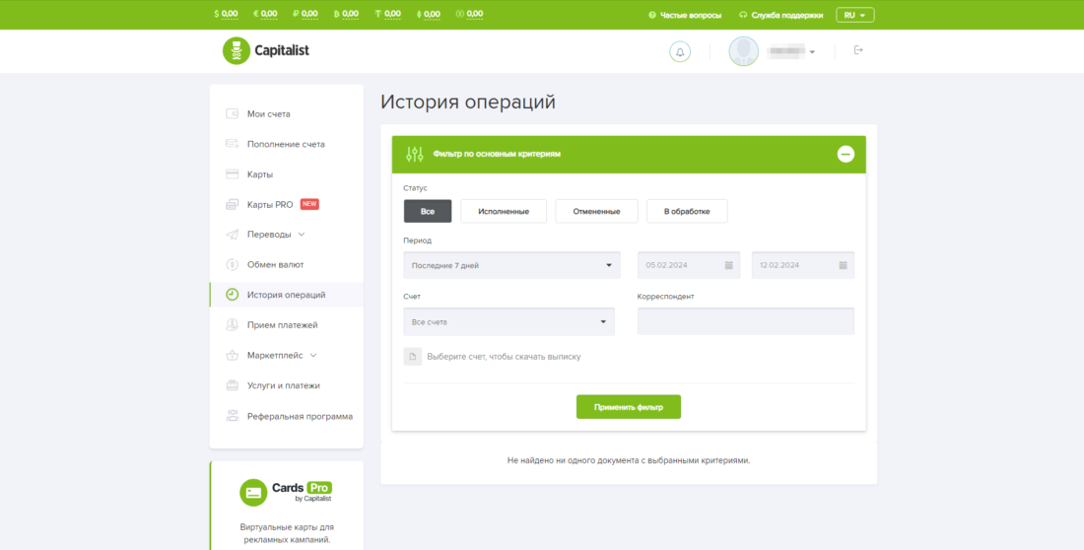Click the download statement document icon
Screen dimensions: 1084x550
(413, 356)
